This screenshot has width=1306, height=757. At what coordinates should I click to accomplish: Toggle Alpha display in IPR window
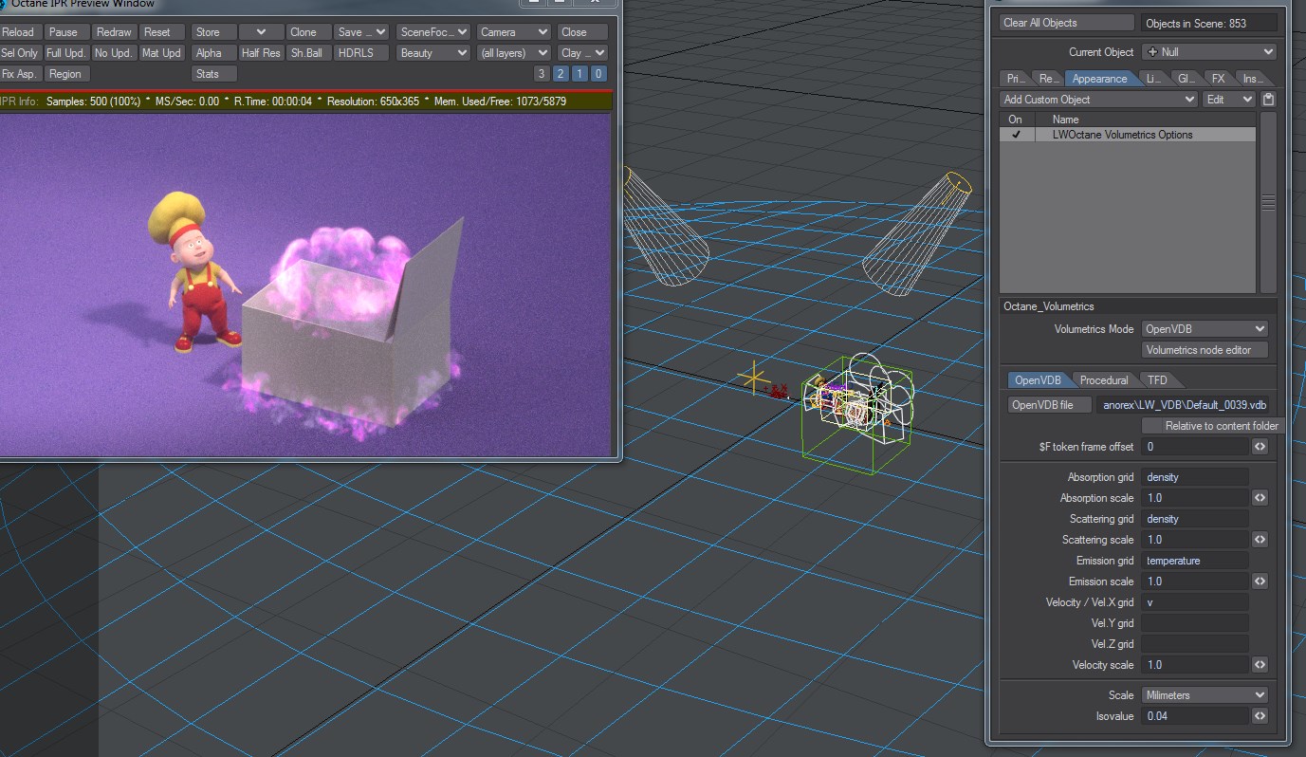[213, 53]
